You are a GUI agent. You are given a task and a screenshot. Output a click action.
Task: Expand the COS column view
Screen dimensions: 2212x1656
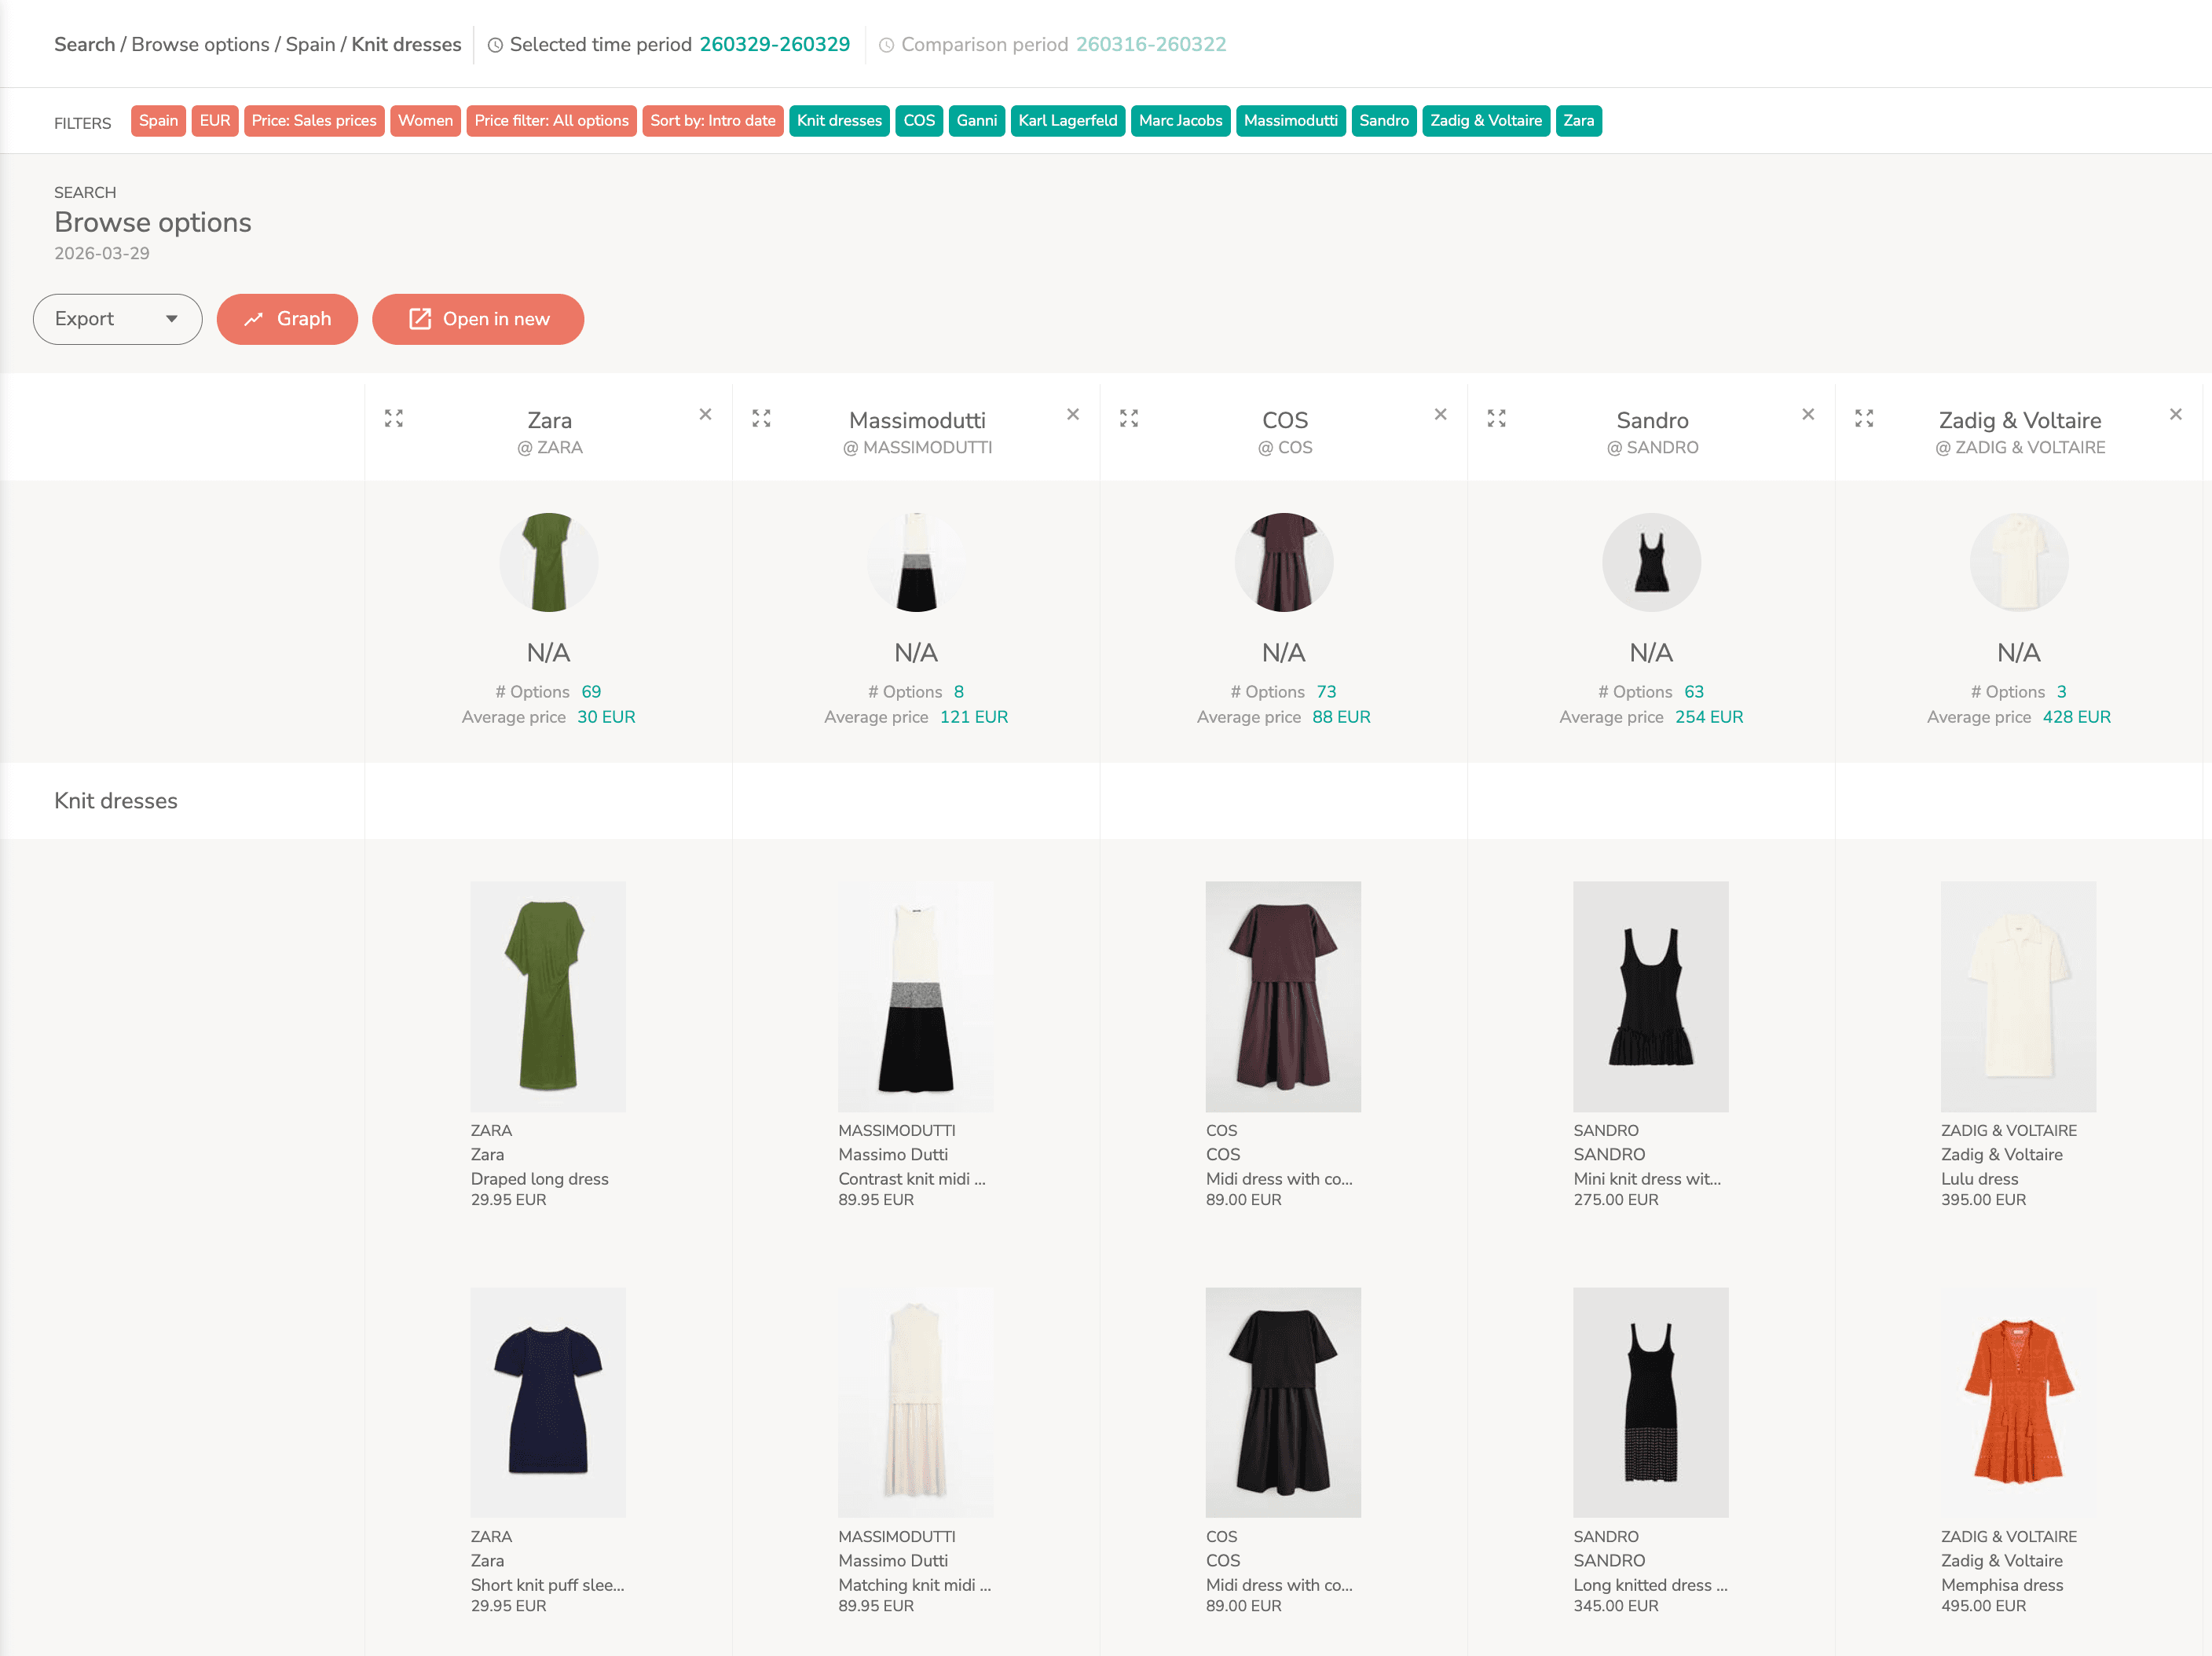click(x=1129, y=418)
